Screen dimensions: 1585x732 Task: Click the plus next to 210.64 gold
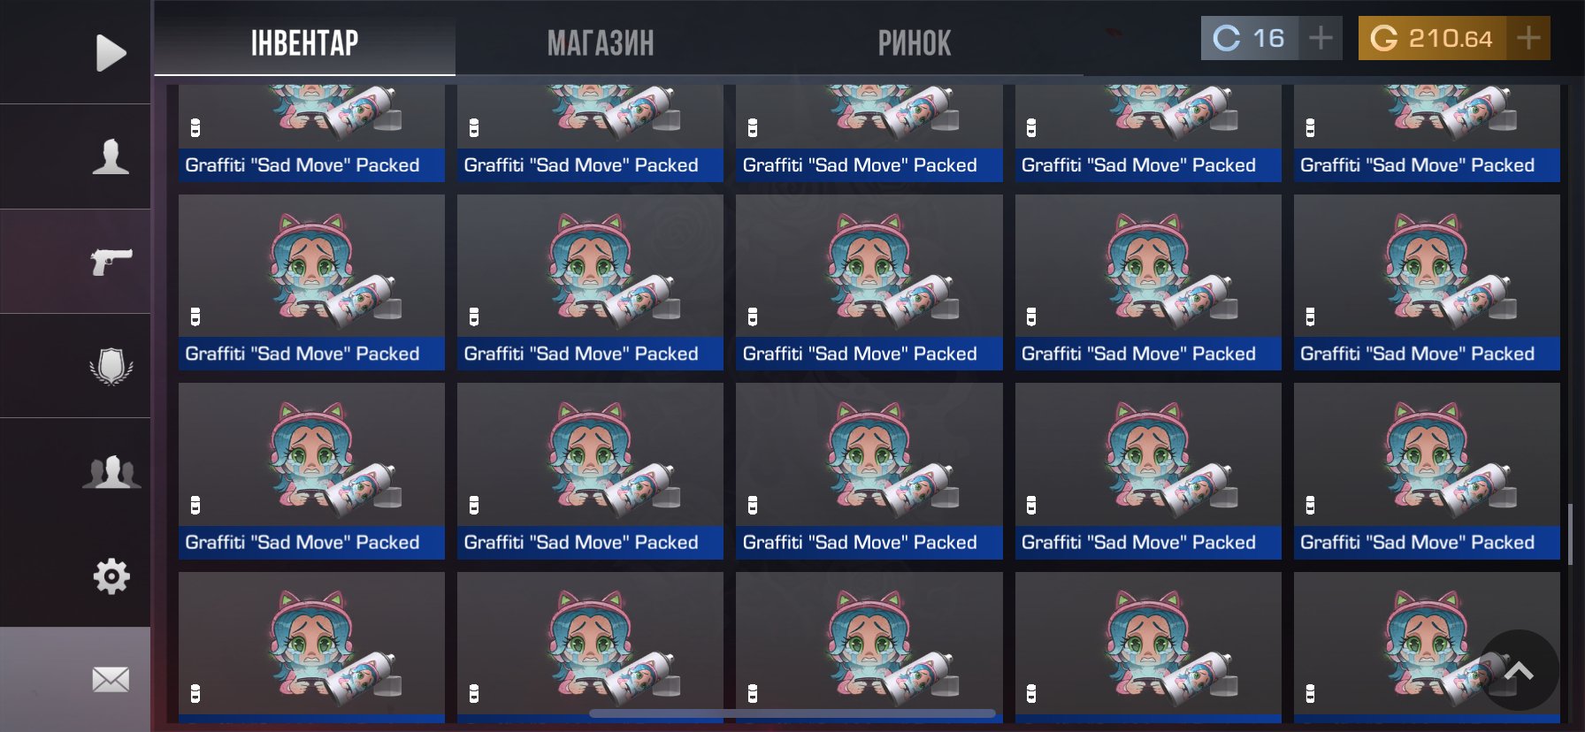coord(1528,38)
